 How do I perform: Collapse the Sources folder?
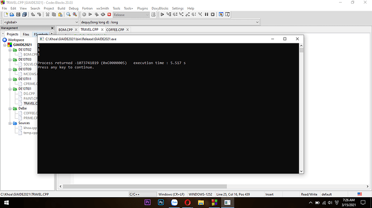pos(10,123)
